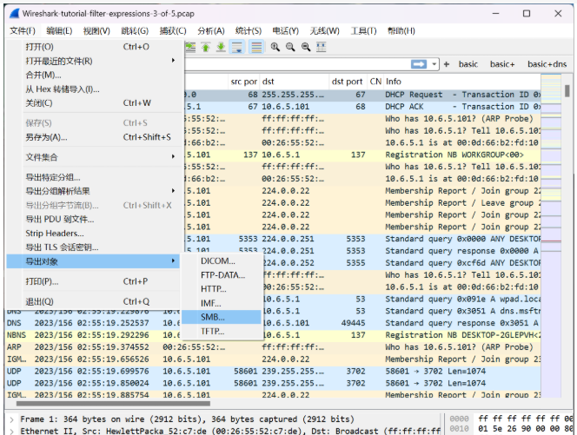Click the intelligent scrollbar packet minimap

551,235
